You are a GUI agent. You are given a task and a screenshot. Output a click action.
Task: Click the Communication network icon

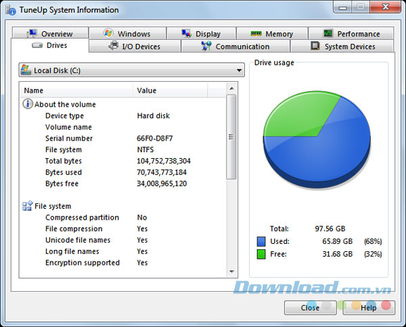(206, 47)
